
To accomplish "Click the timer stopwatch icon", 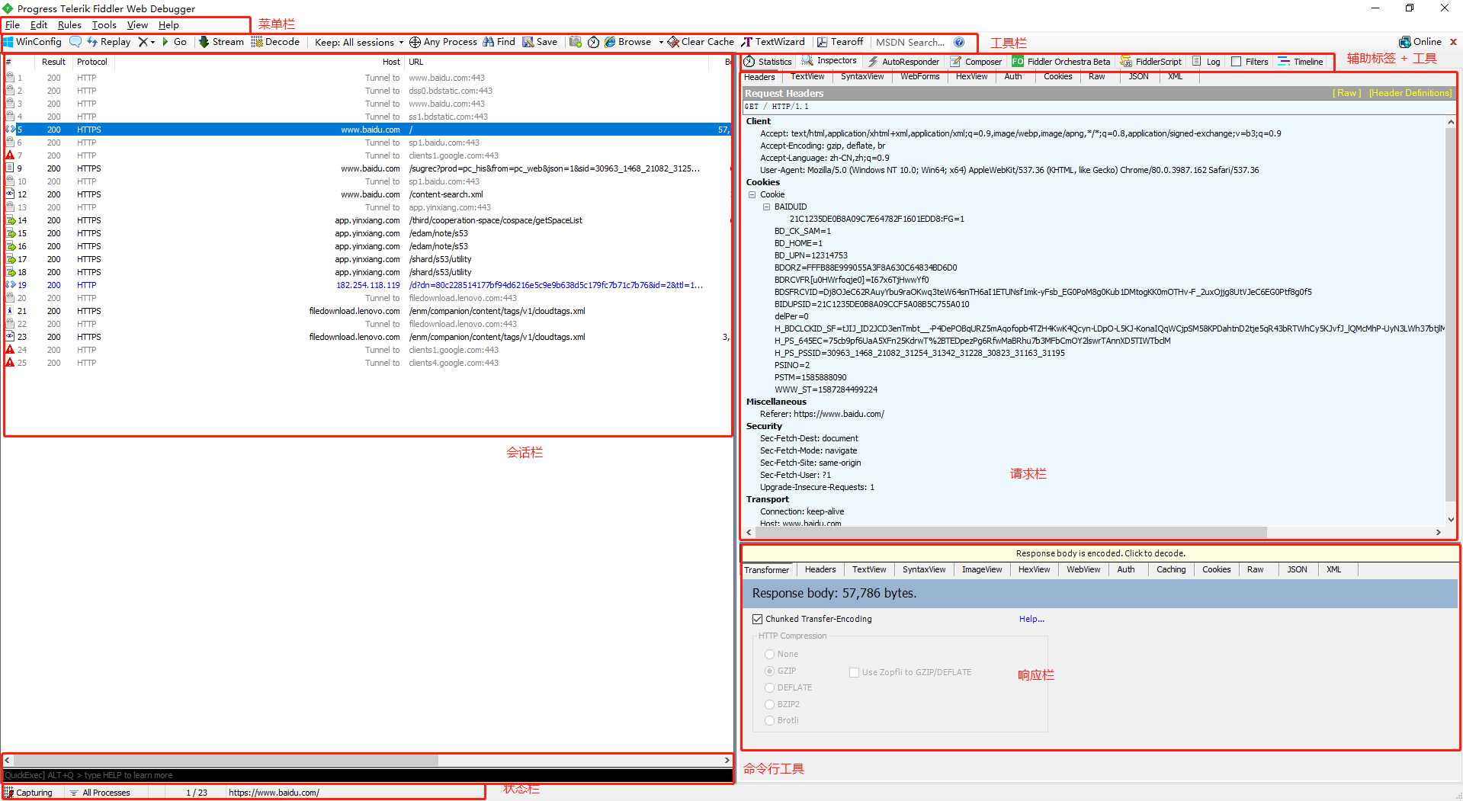I will (593, 42).
